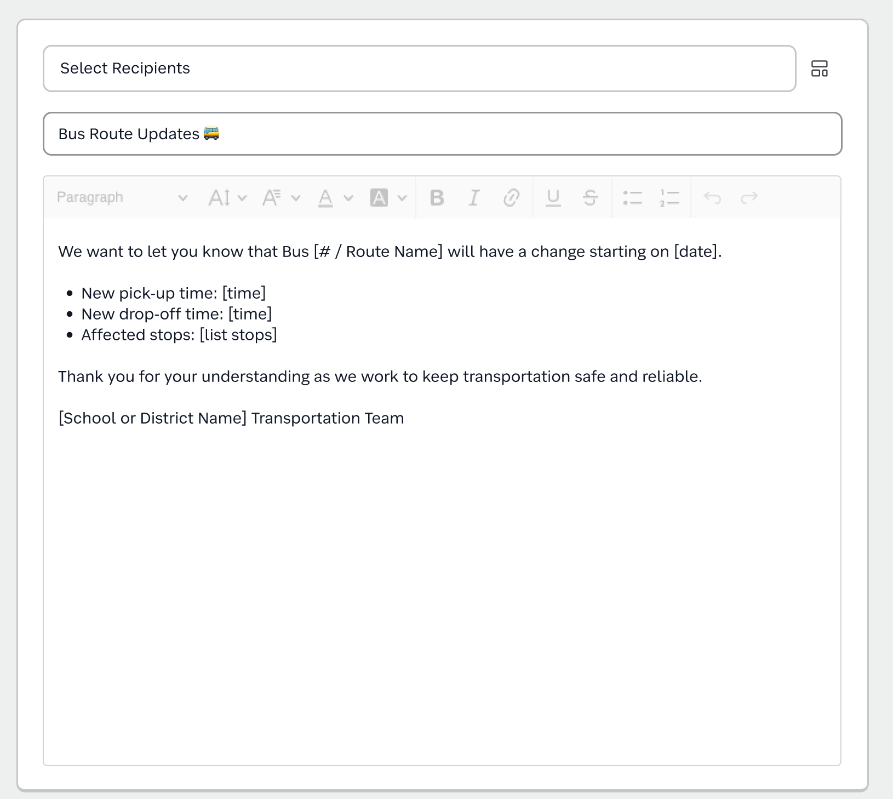Viewport: 893px width, 799px height.
Task: Open the template layout icon beside Select Recipients
Action: (820, 68)
